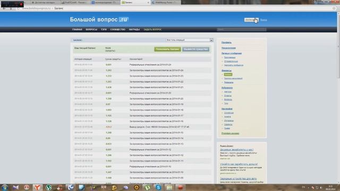Open the СООБЩЕСТВО menu item
The height and width of the screenshot is (191, 340).
pyautogui.click(x=118, y=30)
